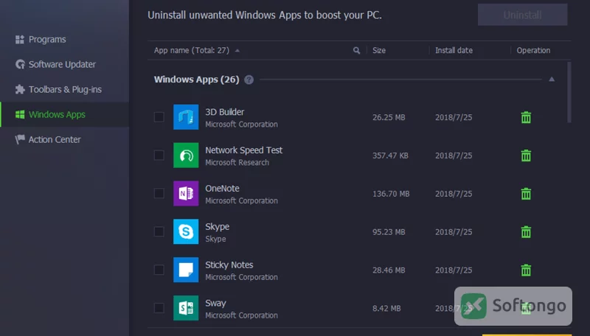This screenshot has height=336, width=590.
Task: Click the Sticky Notes app icon
Action: 186,270
